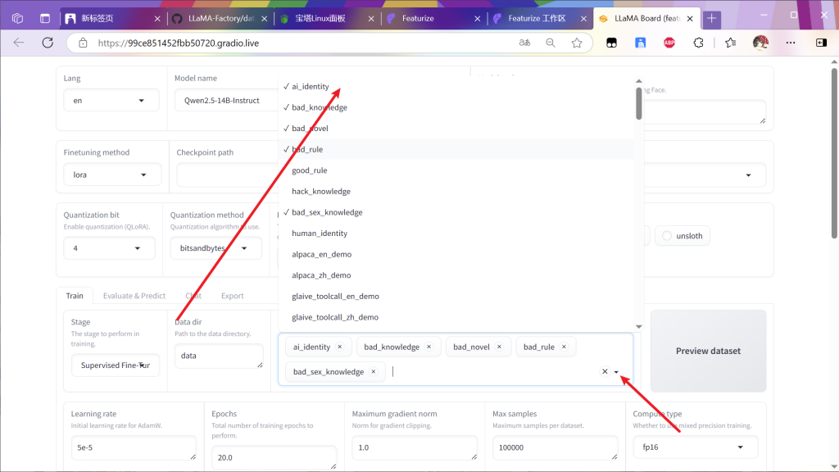Reload the page with the refresh icon
This screenshot has width=839, height=472.
pos(48,43)
